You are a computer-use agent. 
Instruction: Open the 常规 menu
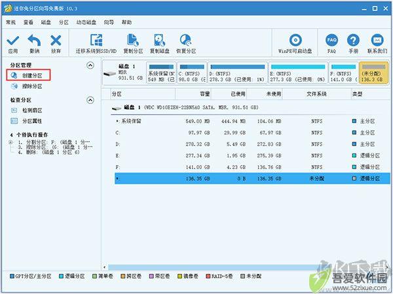(x=10, y=22)
